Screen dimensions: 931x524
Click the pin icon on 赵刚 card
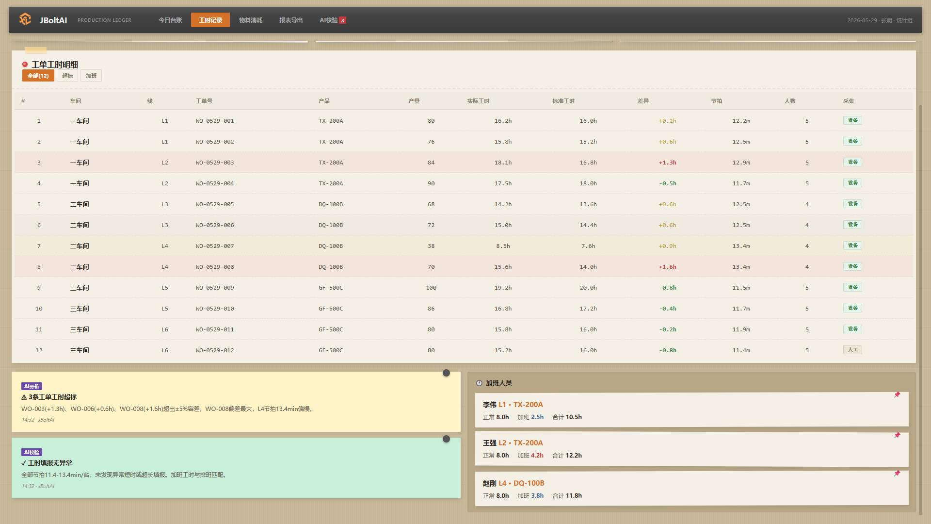(x=897, y=474)
